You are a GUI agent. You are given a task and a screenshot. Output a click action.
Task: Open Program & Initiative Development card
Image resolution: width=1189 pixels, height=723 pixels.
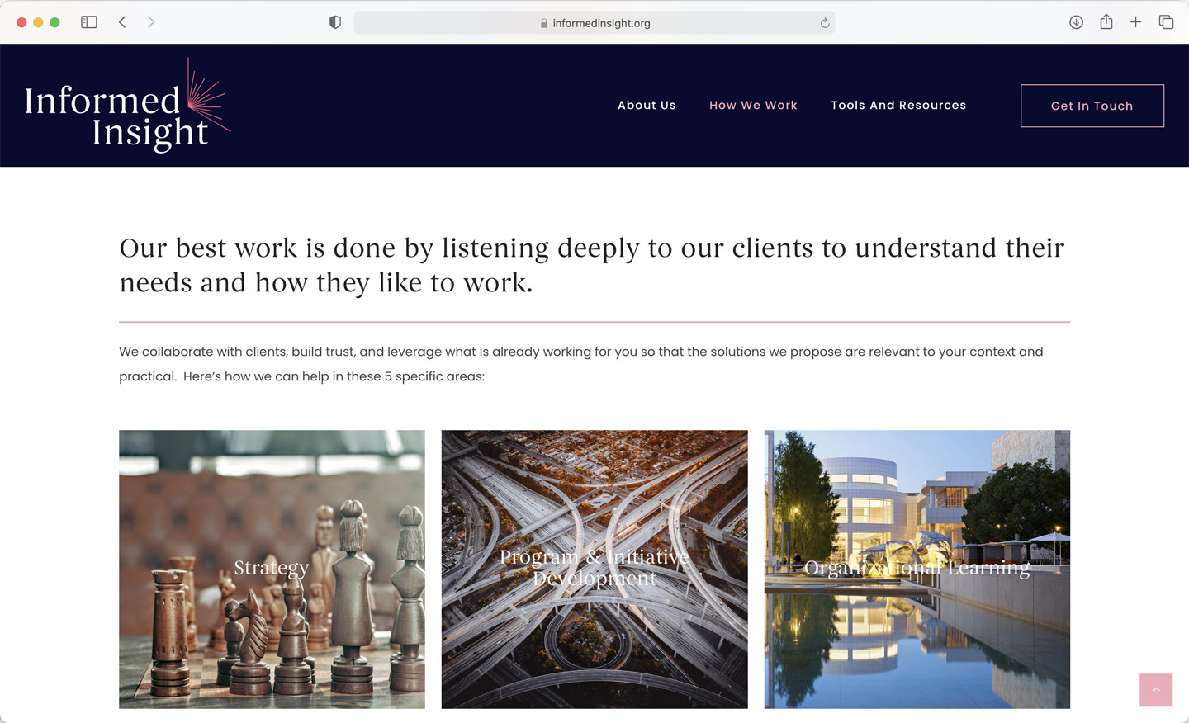[594, 569]
